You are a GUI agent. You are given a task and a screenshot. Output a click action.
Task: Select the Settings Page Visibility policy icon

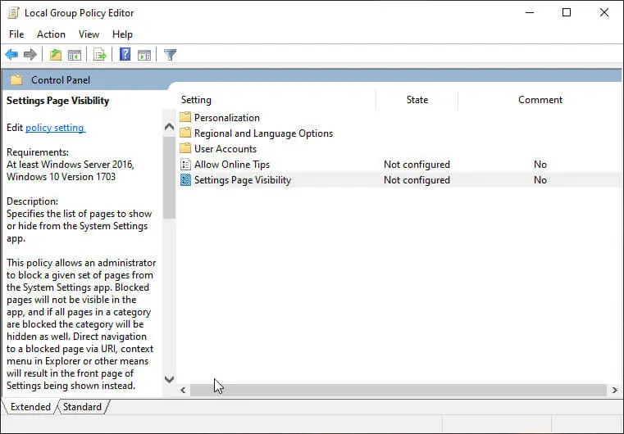pyautogui.click(x=185, y=180)
